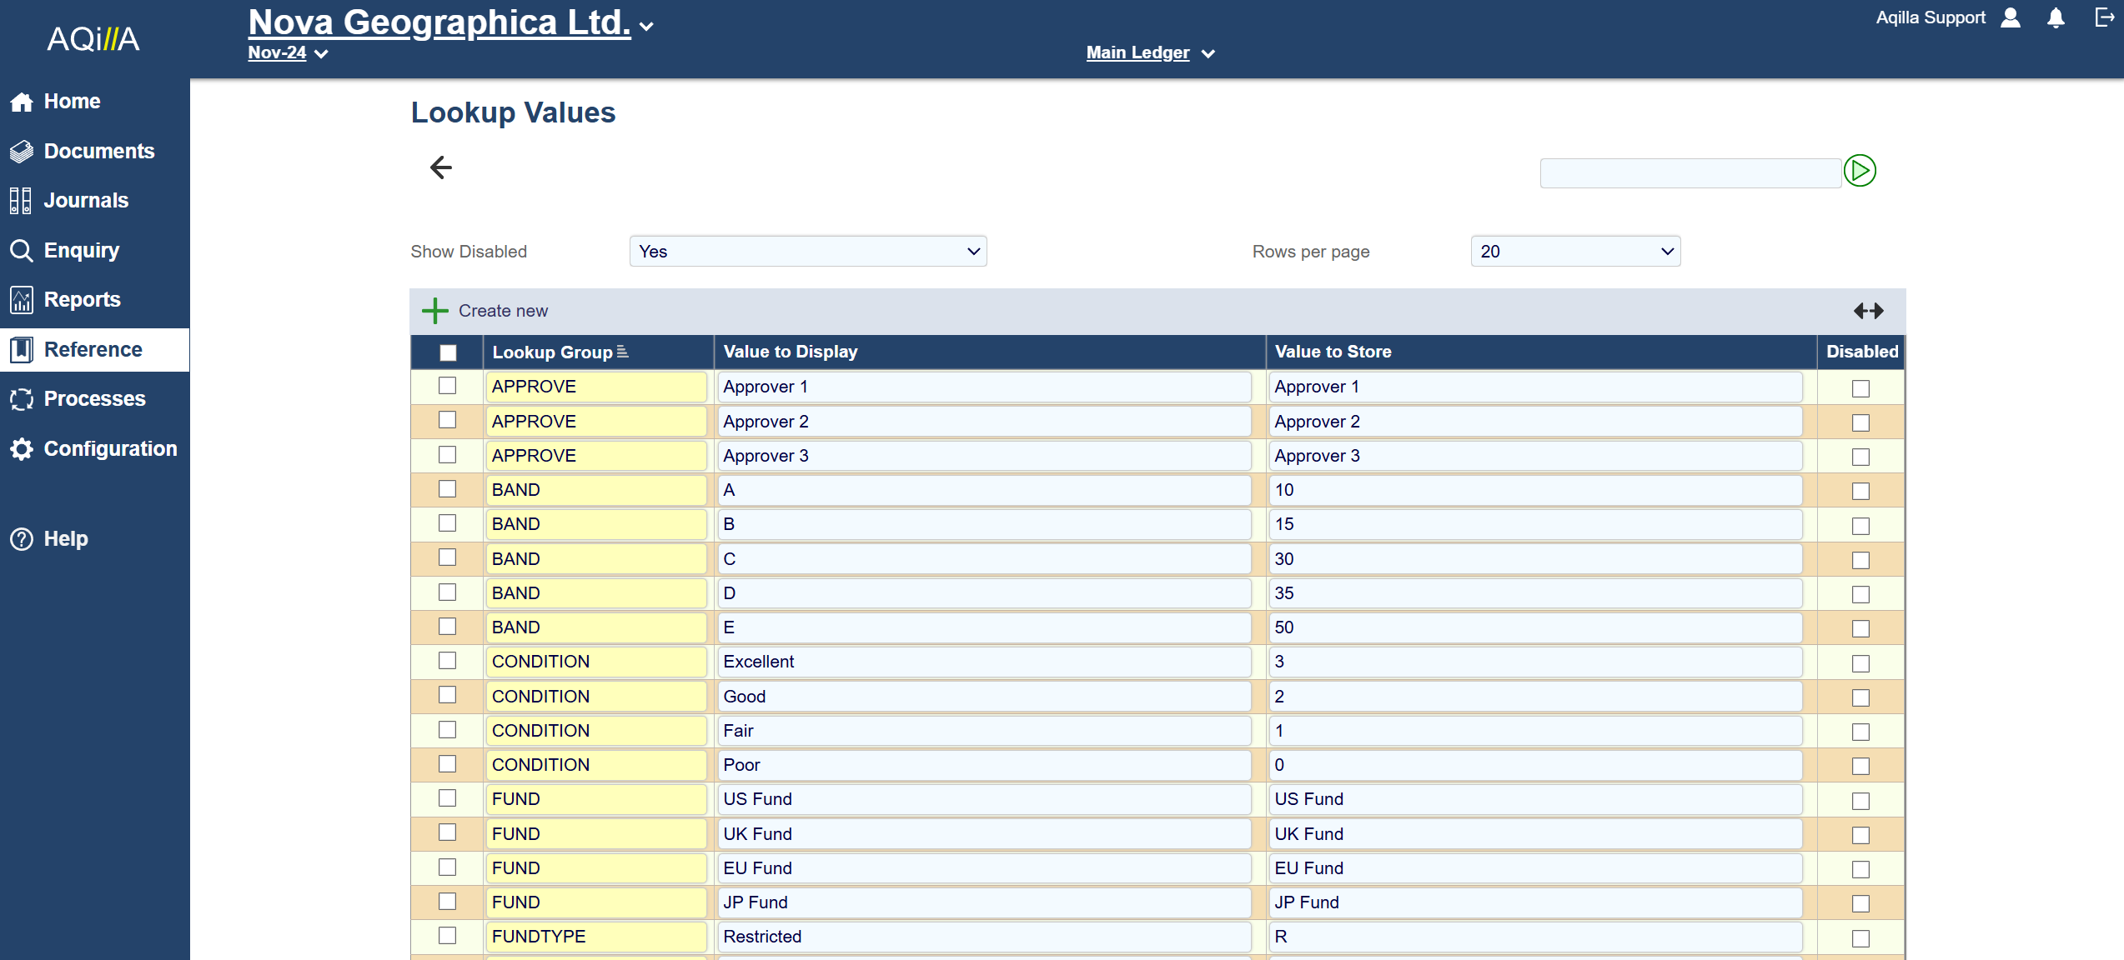Click the user profile icon

[2011, 18]
